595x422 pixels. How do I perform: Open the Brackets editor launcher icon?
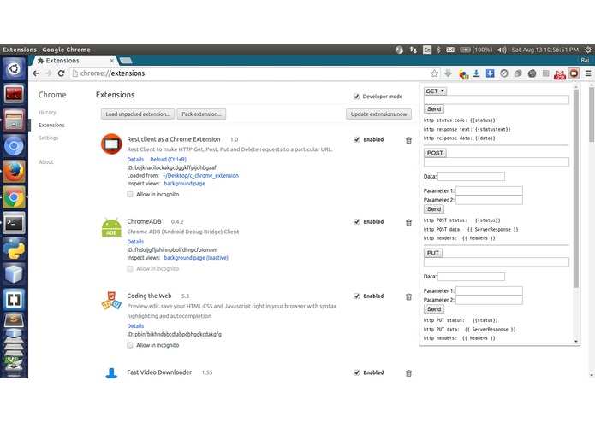click(14, 300)
